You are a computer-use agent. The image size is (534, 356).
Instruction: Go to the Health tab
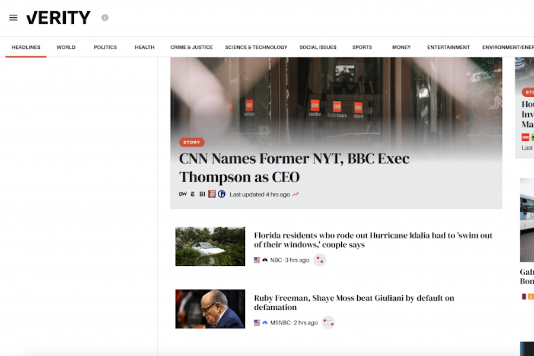pos(144,47)
